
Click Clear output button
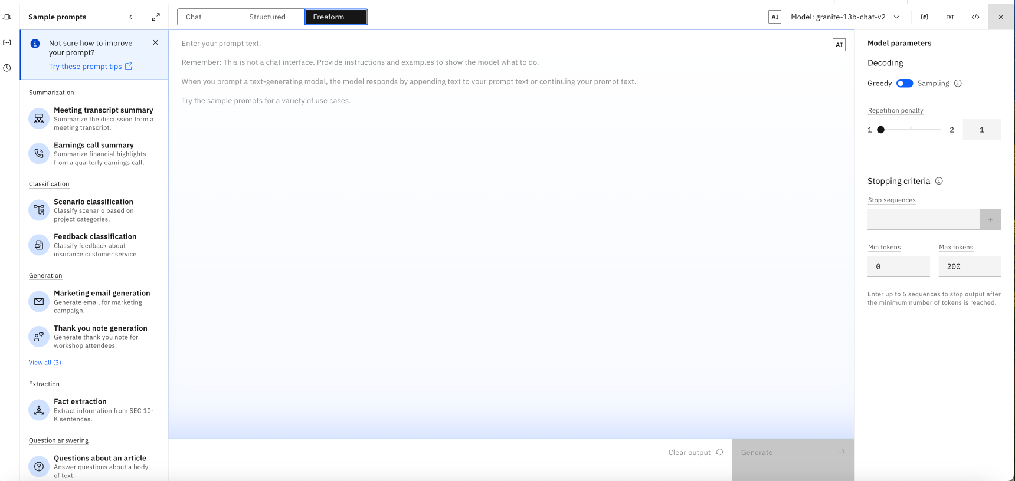tap(695, 453)
